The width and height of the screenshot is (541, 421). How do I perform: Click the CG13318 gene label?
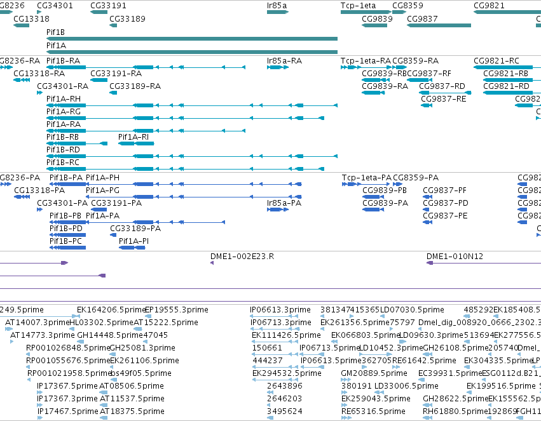tap(31, 18)
